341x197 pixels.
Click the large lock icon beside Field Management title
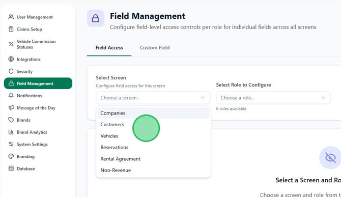(96, 18)
